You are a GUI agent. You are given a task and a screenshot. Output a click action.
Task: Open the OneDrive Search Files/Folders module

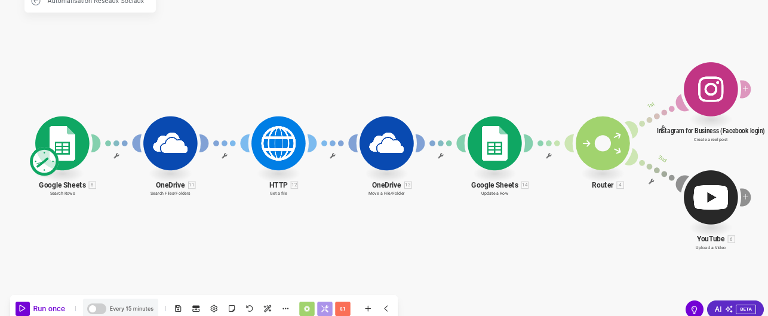coord(170,143)
